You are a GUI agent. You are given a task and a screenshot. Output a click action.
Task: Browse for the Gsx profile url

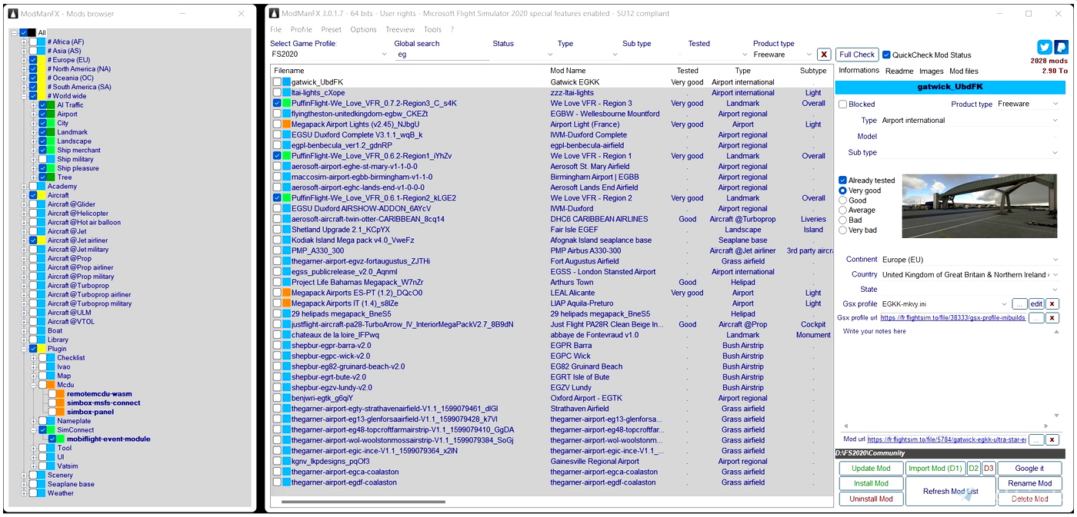coord(1036,318)
